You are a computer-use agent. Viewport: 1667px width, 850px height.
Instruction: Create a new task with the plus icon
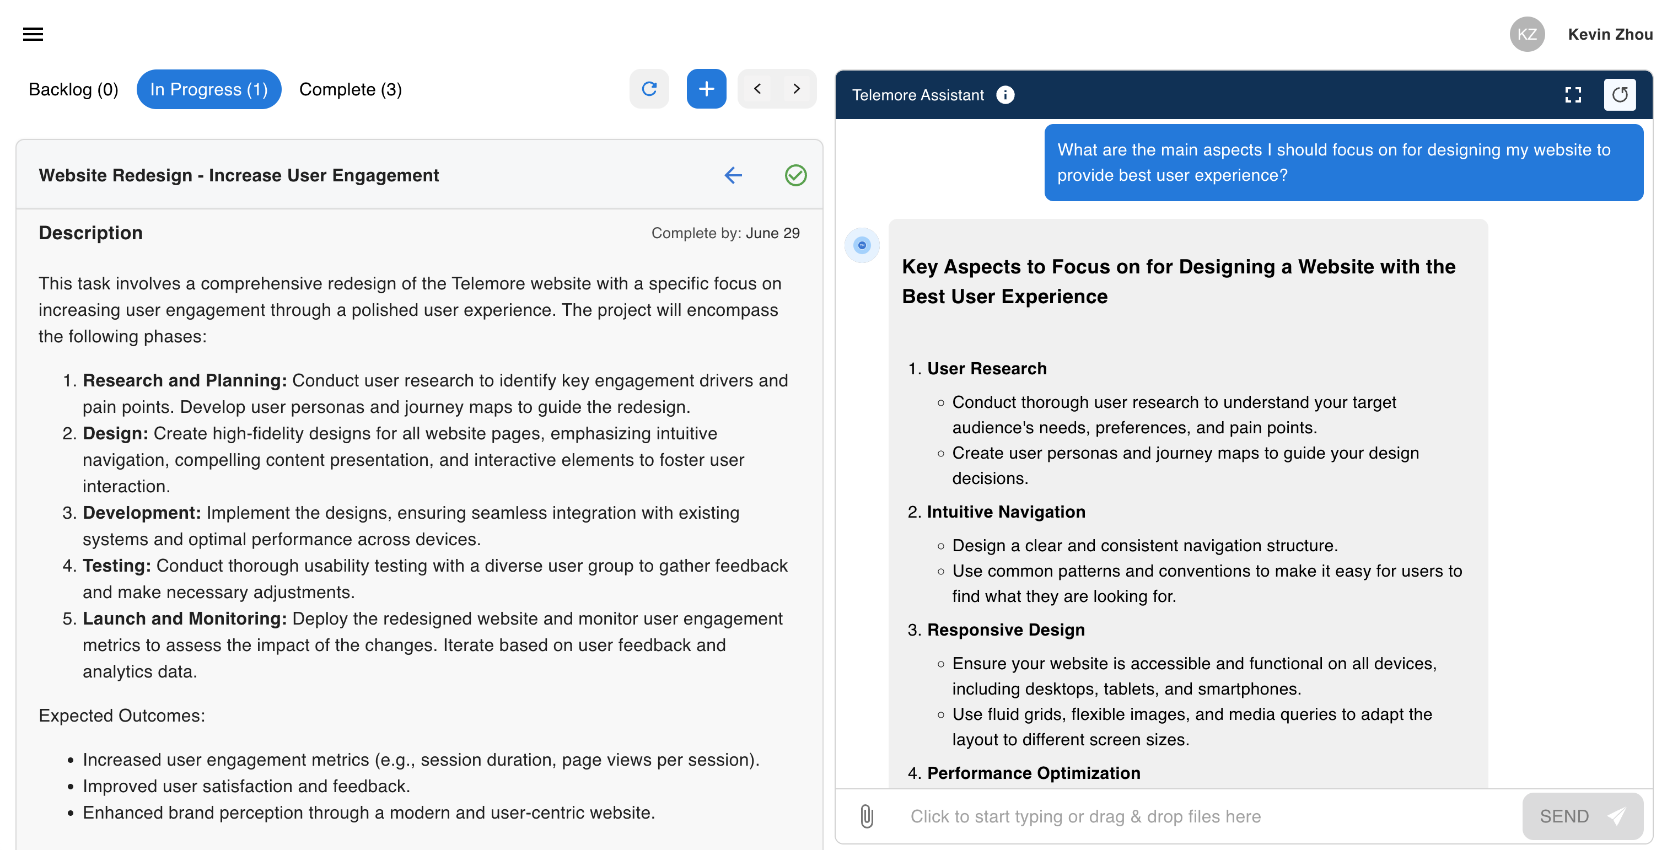[706, 89]
